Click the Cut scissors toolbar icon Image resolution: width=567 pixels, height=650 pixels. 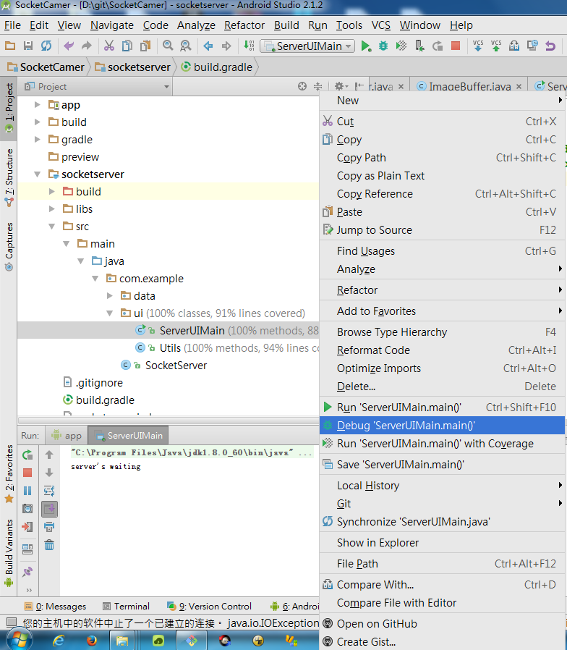[x=109, y=46]
